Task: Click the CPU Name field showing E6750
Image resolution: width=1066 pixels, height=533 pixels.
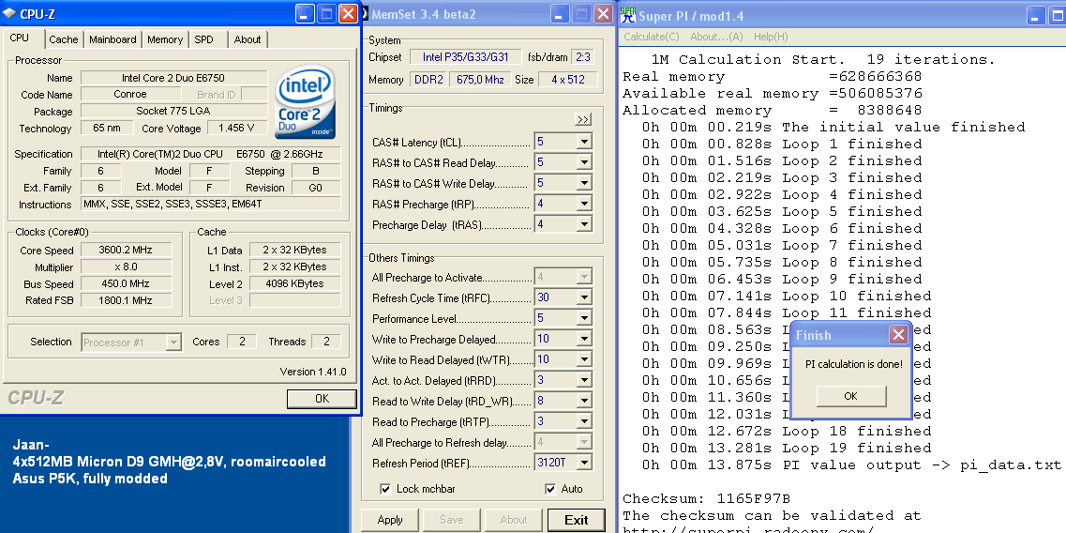Action: pyautogui.click(x=174, y=78)
